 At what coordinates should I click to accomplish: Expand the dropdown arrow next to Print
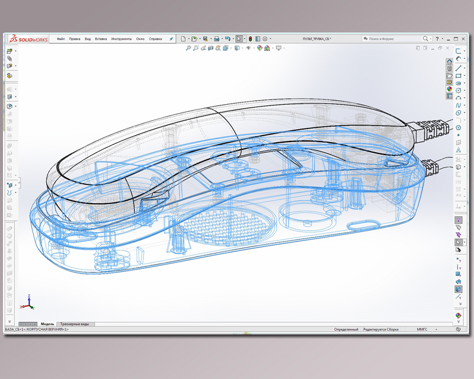[222, 38]
